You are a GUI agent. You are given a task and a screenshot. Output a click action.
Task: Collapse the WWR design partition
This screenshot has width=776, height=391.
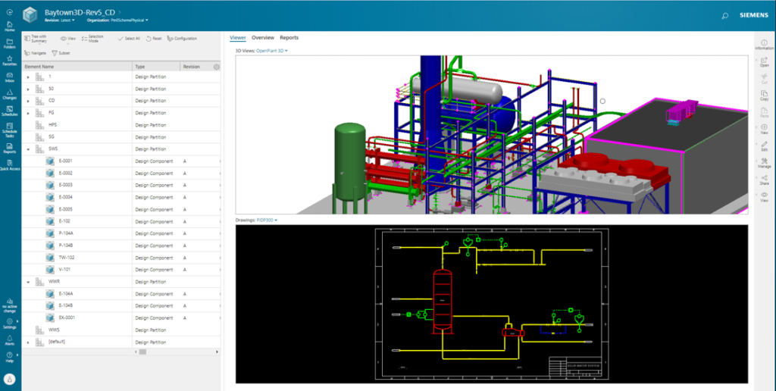(x=28, y=282)
